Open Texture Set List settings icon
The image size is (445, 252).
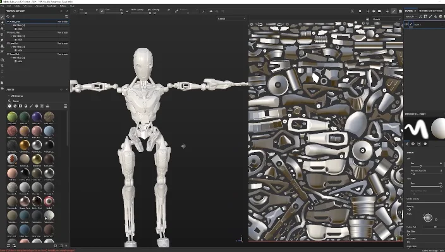pos(66,16)
